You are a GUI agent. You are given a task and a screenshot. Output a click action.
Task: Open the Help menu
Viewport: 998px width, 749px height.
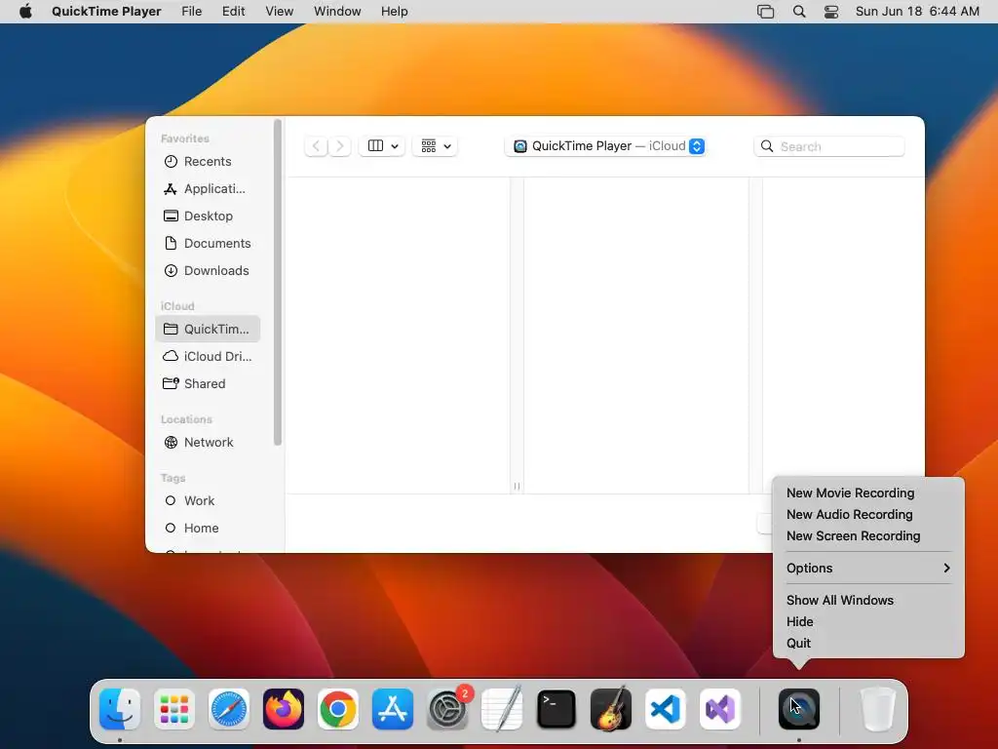395,12
